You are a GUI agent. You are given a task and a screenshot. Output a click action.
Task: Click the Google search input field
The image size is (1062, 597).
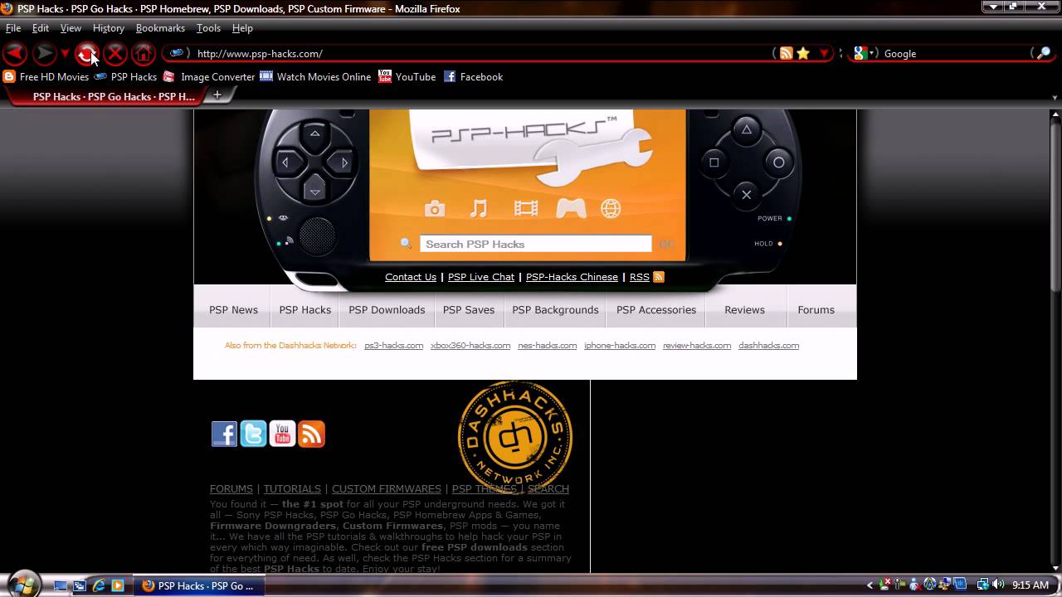(x=954, y=53)
